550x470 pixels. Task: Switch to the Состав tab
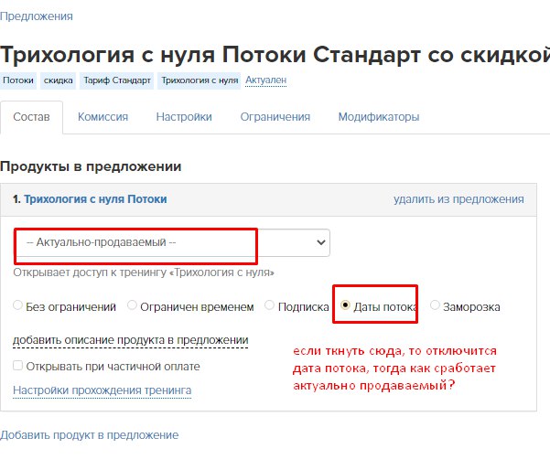[31, 117]
